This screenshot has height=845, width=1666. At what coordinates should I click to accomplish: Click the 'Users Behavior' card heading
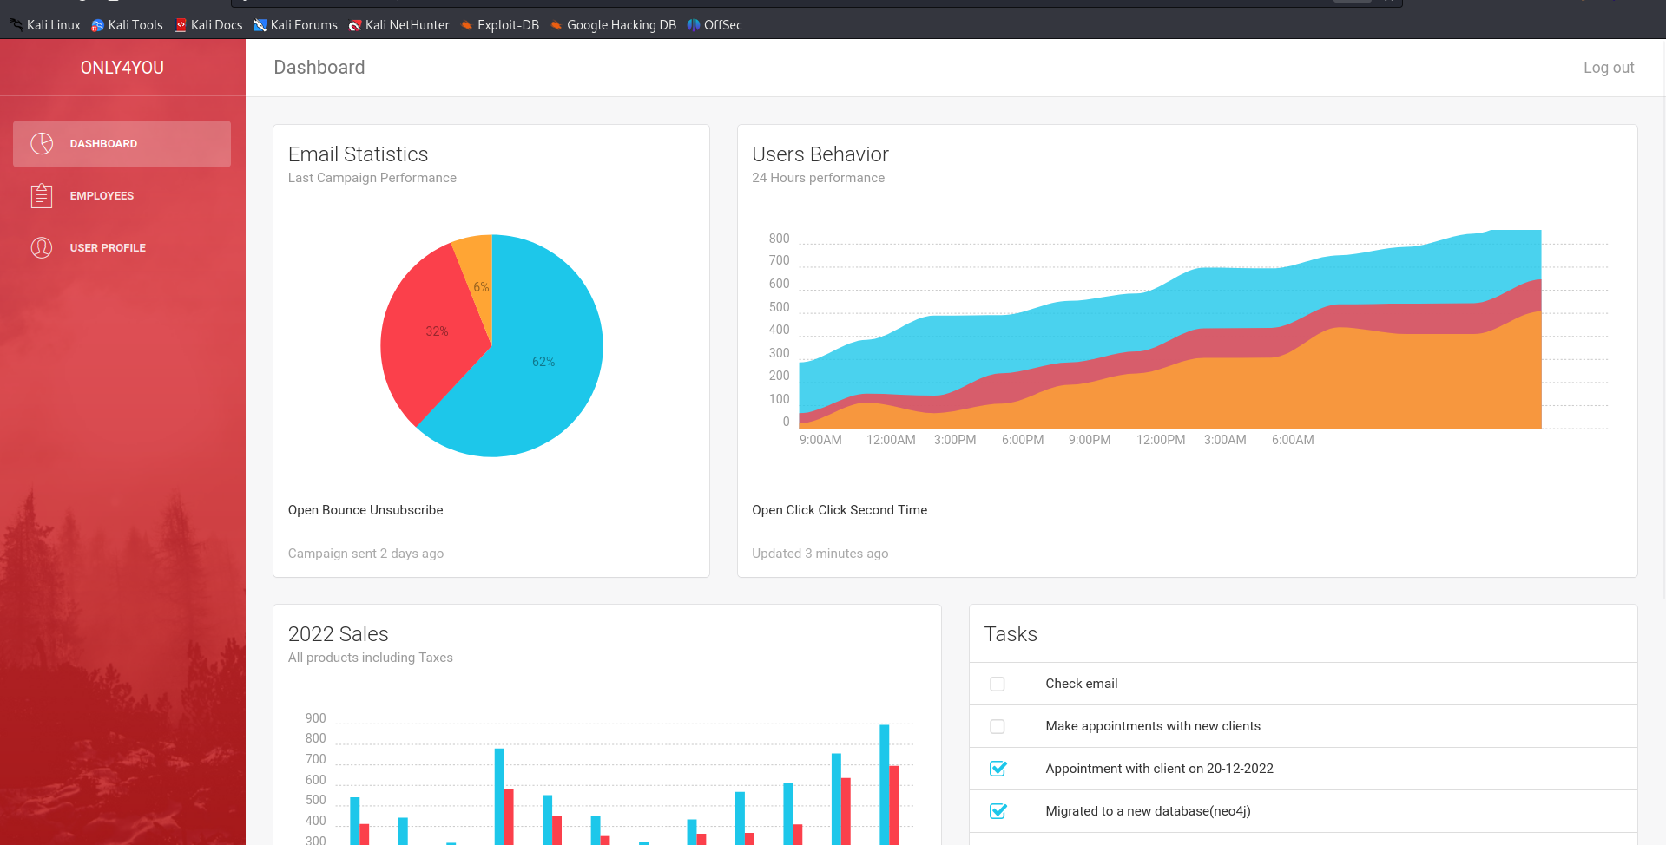[x=820, y=154]
